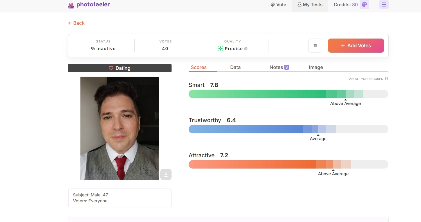
Task: Click the Trustworthy score bar
Action: [288, 129]
